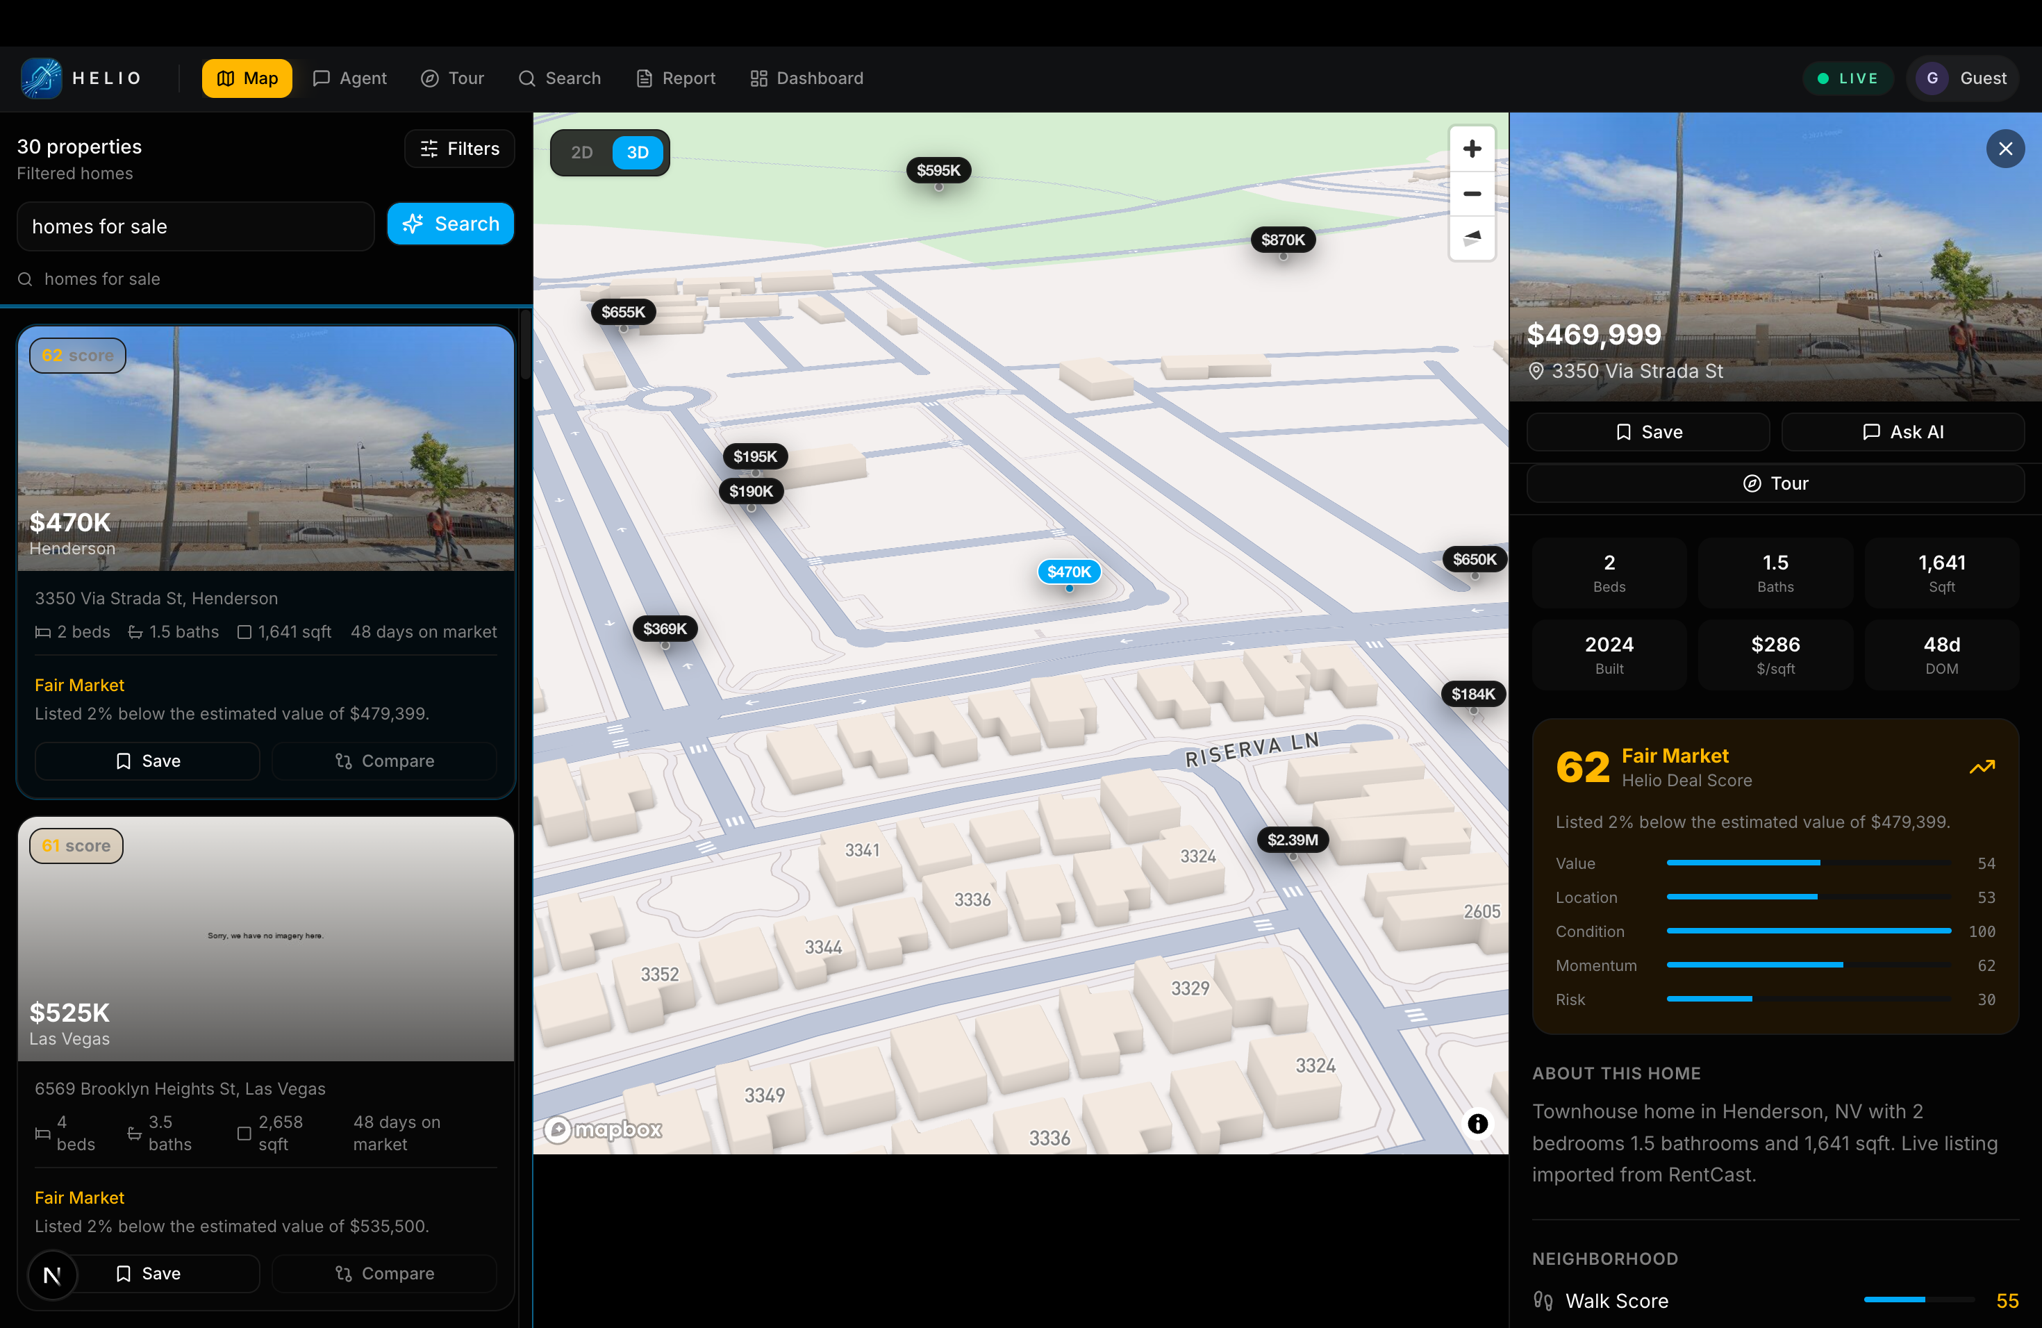
Task: Click the Helio logo icon
Action: click(41, 78)
